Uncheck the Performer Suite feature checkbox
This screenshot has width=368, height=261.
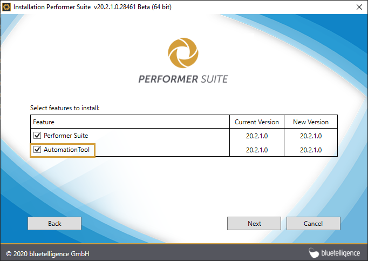pos(37,136)
